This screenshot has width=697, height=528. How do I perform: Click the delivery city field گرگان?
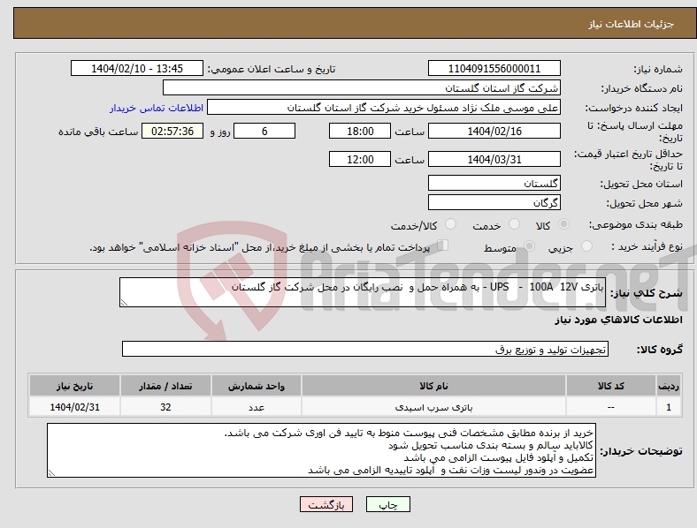coord(494,202)
